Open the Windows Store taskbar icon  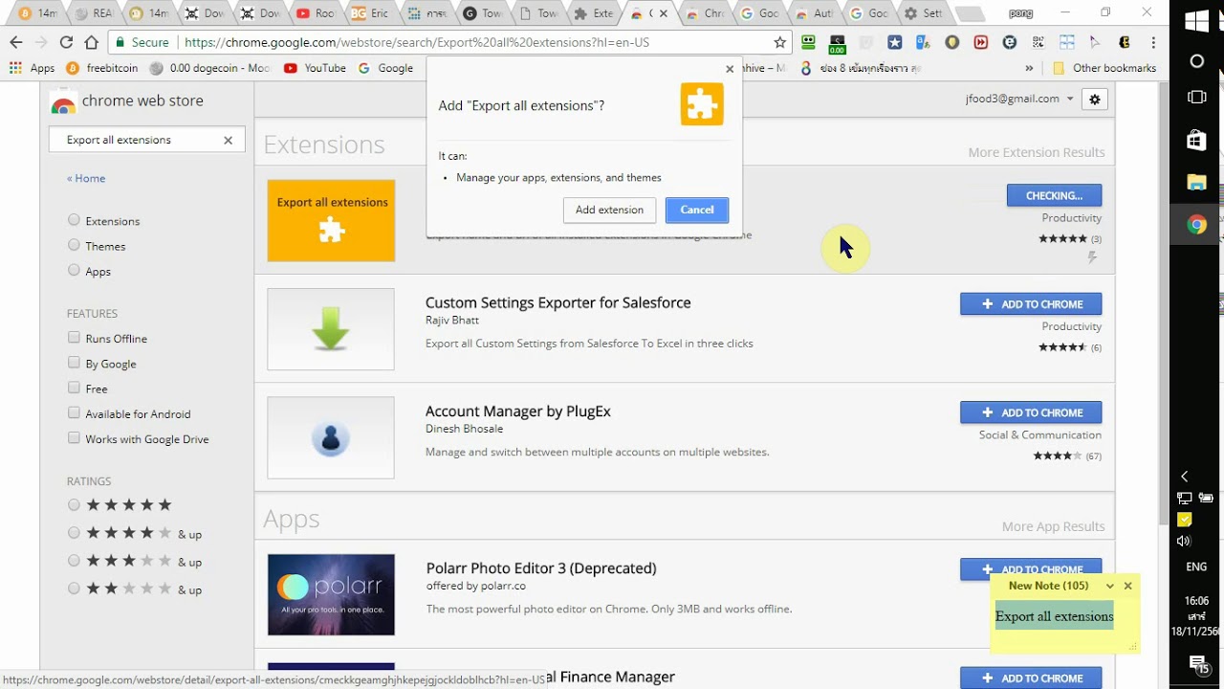(x=1196, y=140)
